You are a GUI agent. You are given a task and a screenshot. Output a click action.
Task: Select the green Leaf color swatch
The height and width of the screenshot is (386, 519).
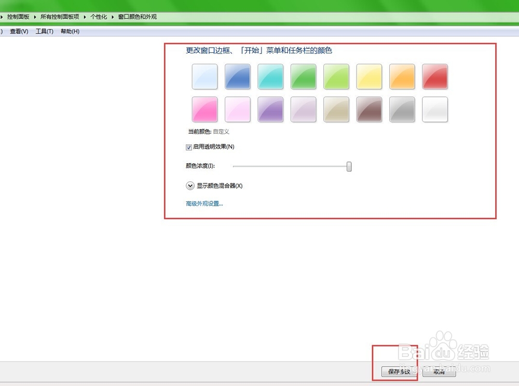(303, 76)
